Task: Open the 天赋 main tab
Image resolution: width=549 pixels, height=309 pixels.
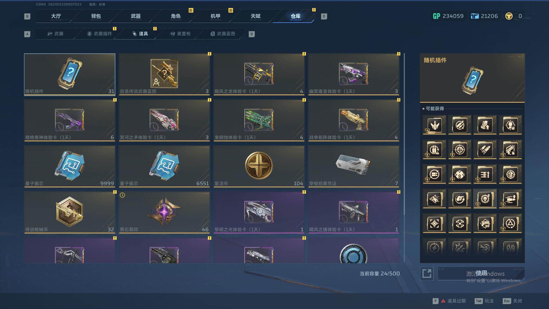Action: (255, 16)
